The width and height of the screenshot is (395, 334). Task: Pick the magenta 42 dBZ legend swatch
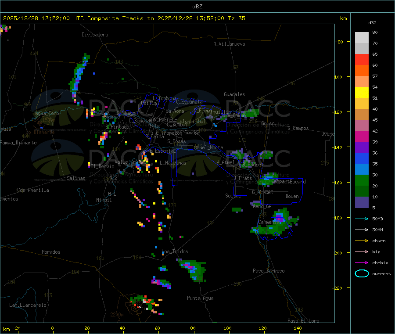362,136
